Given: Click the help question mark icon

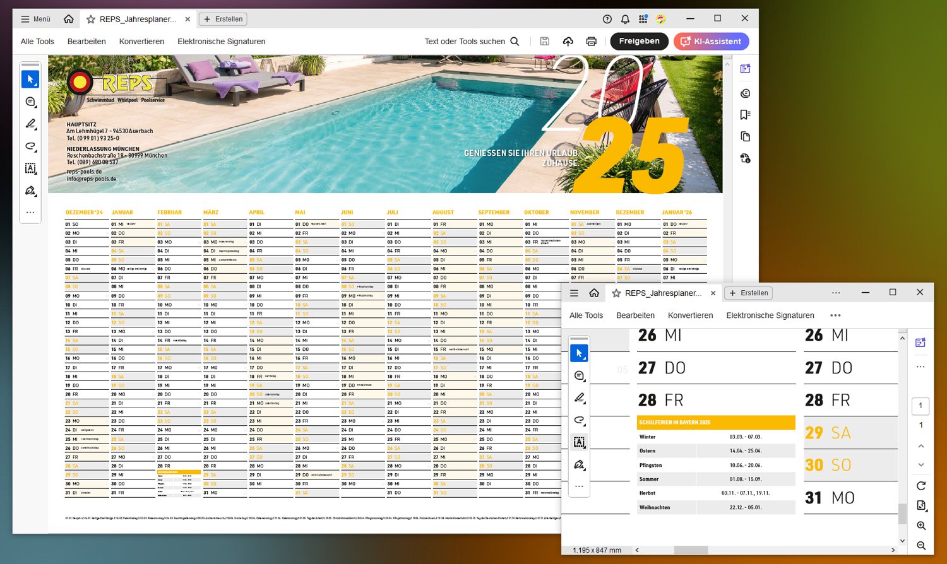Looking at the screenshot, I should (x=607, y=19).
